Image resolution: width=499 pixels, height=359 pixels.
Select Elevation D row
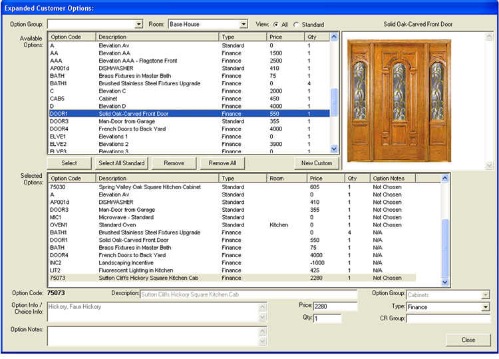[189, 107]
